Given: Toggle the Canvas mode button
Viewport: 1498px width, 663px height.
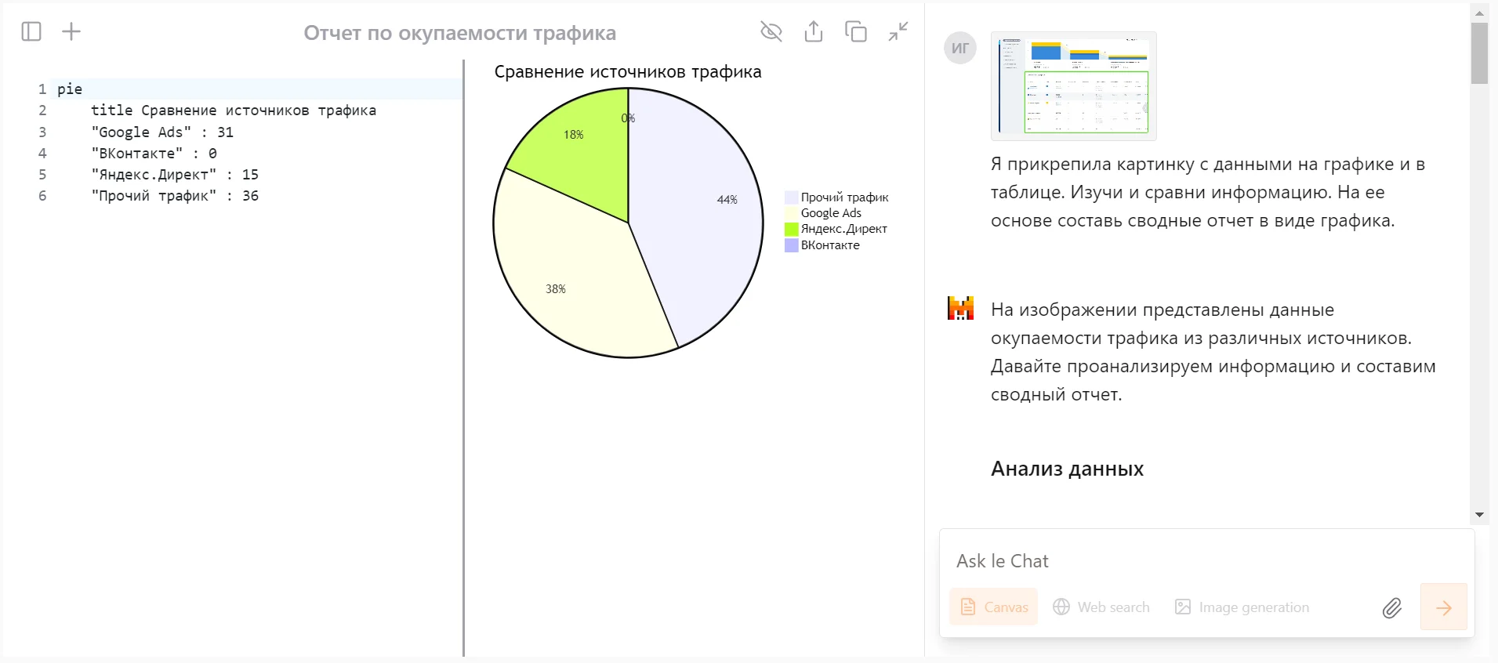Looking at the screenshot, I should pyautogui.click(x=993, y=607).
